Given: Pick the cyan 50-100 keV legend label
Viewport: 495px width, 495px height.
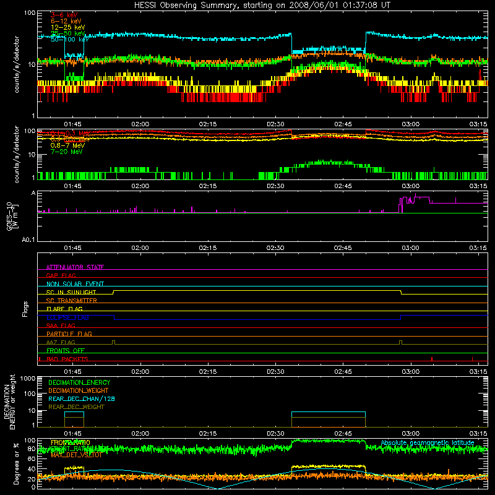Looking at the screenshot, I should pyautogui.click(x=69, y=40).
